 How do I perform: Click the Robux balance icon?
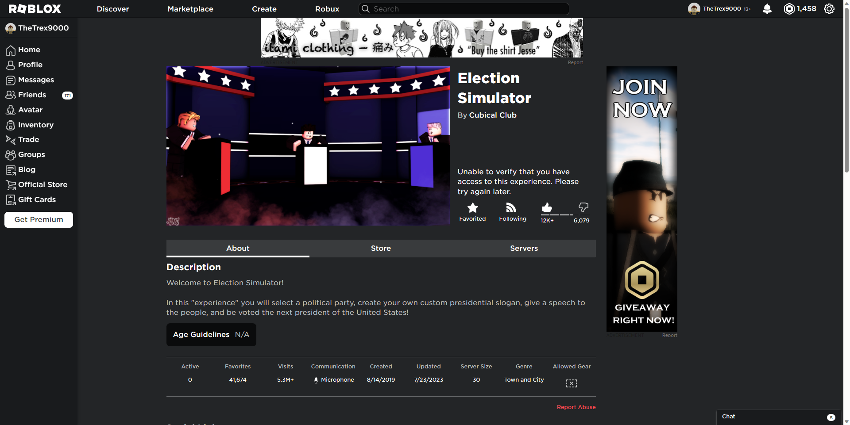click(x=789, y=9)
